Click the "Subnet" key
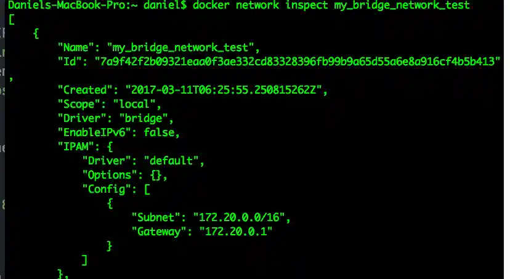 (x=155, y=218)
